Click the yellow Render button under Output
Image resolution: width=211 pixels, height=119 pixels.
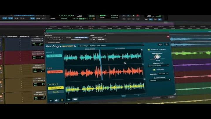click(x=56, y=88)
